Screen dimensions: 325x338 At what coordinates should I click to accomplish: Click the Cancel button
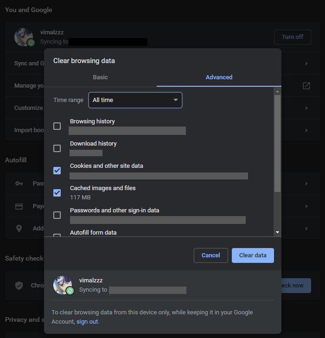click(211, 255)
